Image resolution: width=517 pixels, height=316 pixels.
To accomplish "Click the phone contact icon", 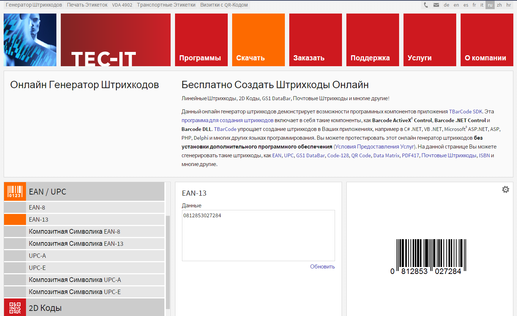I will coord(426,5).
